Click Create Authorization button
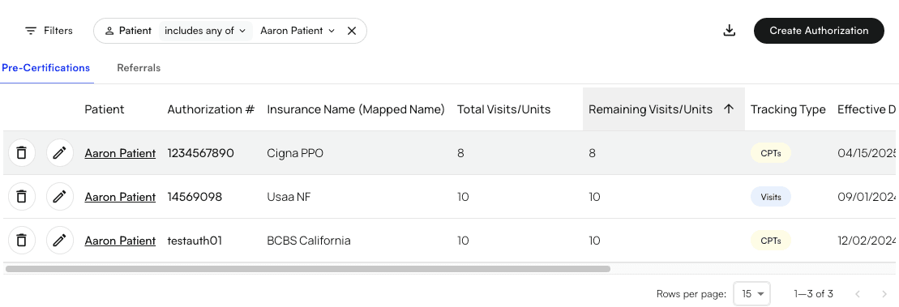 (819, 30)
